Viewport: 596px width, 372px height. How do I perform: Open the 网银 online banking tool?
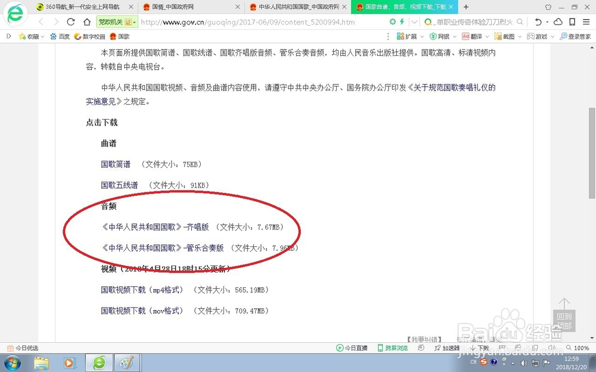click(442, 36)
